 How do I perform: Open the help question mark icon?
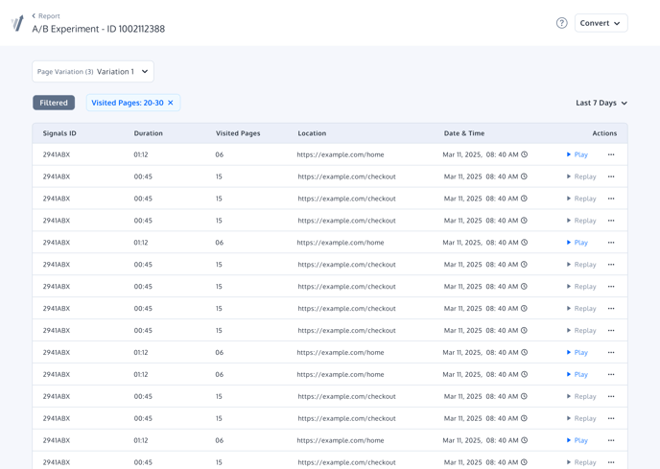(x=561, y=23)
